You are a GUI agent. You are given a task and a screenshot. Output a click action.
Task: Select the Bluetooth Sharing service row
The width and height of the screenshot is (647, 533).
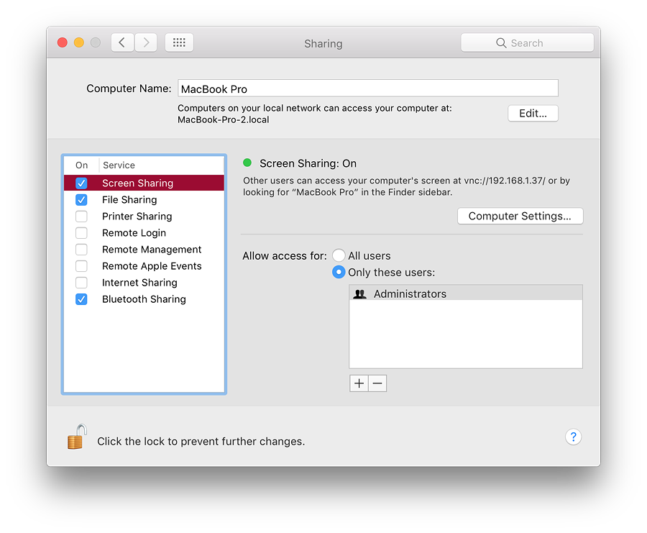click(144, 299)
